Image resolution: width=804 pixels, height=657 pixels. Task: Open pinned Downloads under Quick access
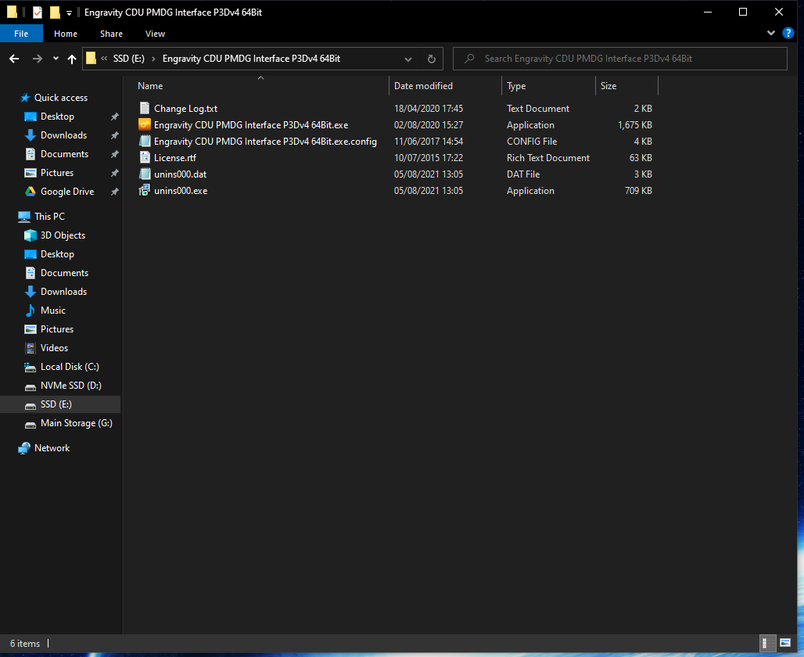[63, 135]
